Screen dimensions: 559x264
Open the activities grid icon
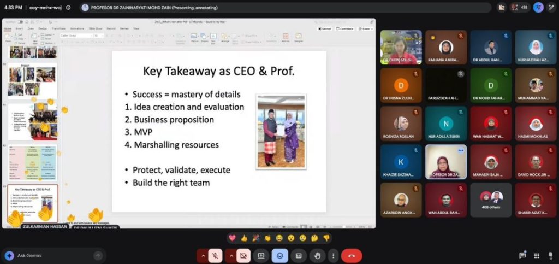point(536,255)
